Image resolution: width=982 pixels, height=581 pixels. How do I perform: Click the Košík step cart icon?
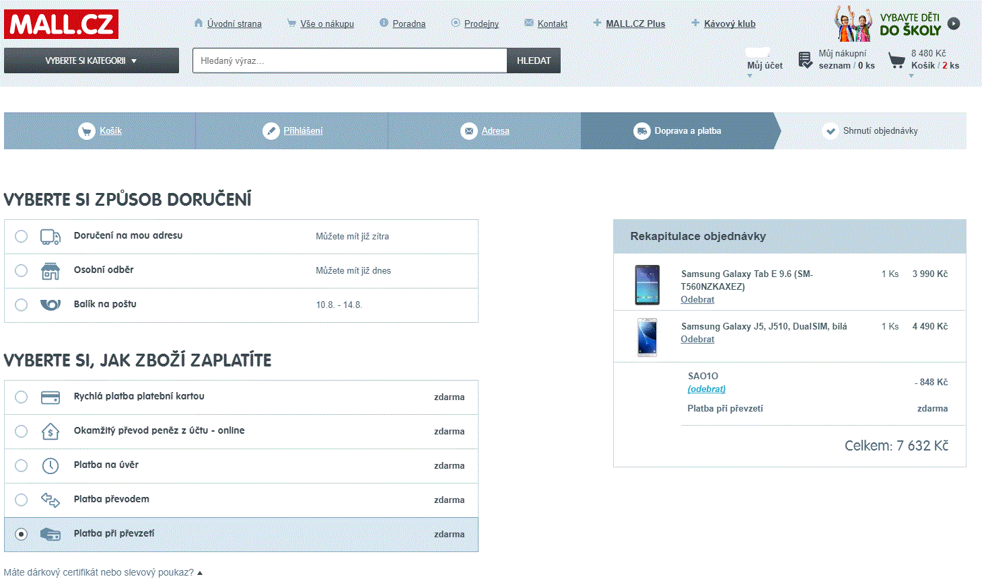click(87, 131)
